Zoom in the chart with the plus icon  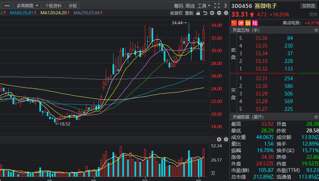coord(212,13)
